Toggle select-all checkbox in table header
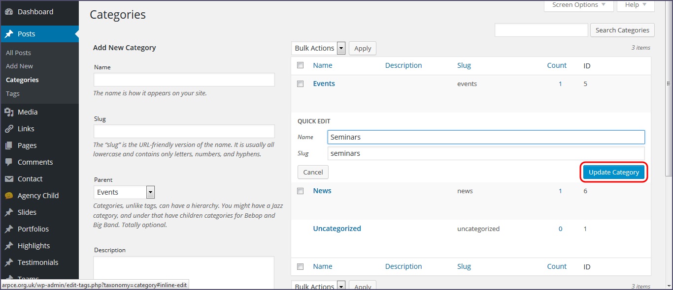673x290 pixels. coord(301,65)
